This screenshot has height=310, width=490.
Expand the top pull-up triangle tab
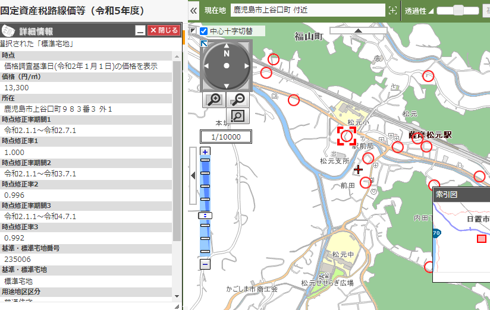[x=358, y=30]
